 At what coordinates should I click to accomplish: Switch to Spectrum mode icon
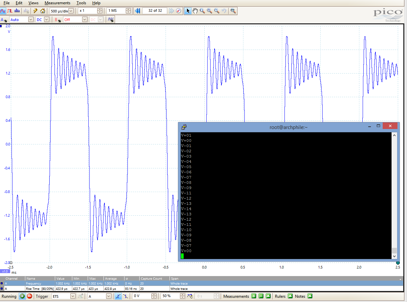point(16,11)
